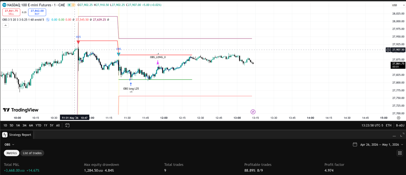Viewport: 406px width, 175px height.
Task: Open the ETH session selector
Action: pos(388,125)
